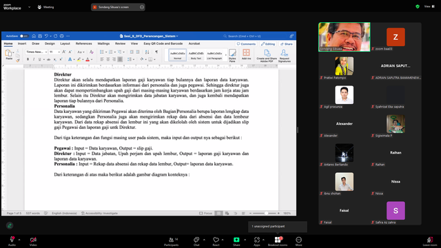Click Create and Share Adobe PDF

click(267, 56)
